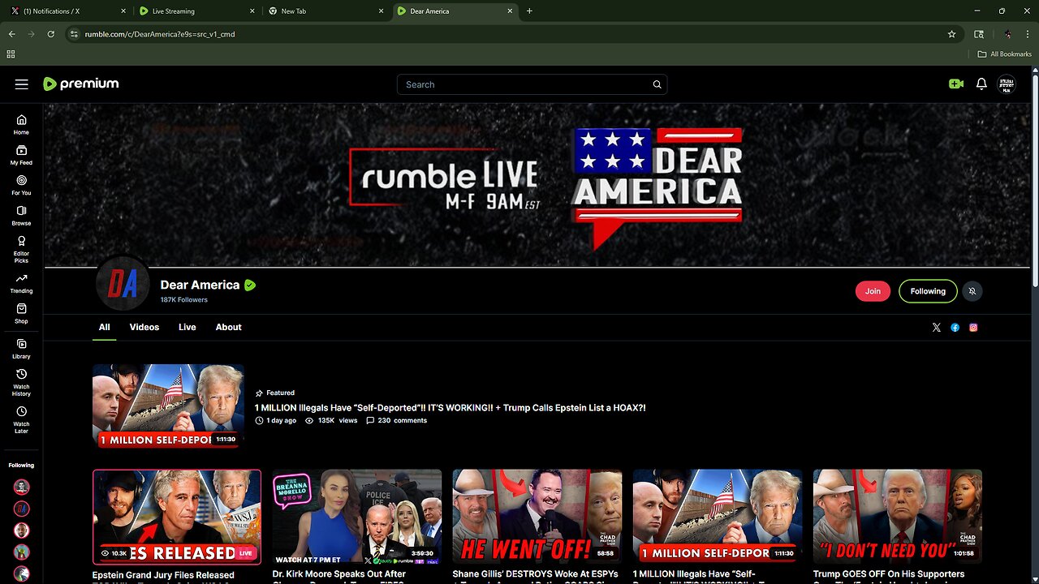Open Library in sidebar
The image size is (1039, 584).
[x=21, y=349]
